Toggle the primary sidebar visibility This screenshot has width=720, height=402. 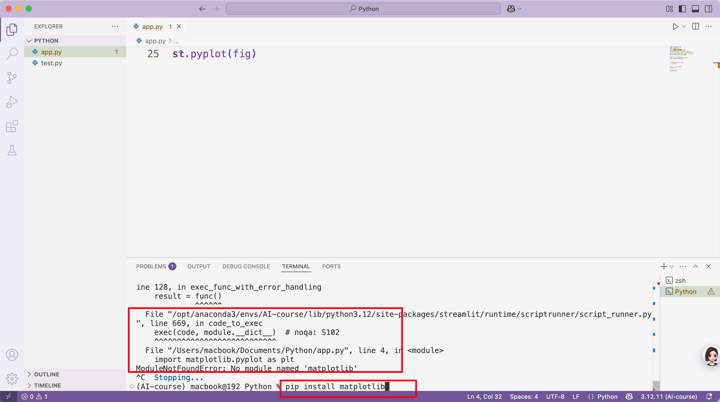(x=682, y=9)
